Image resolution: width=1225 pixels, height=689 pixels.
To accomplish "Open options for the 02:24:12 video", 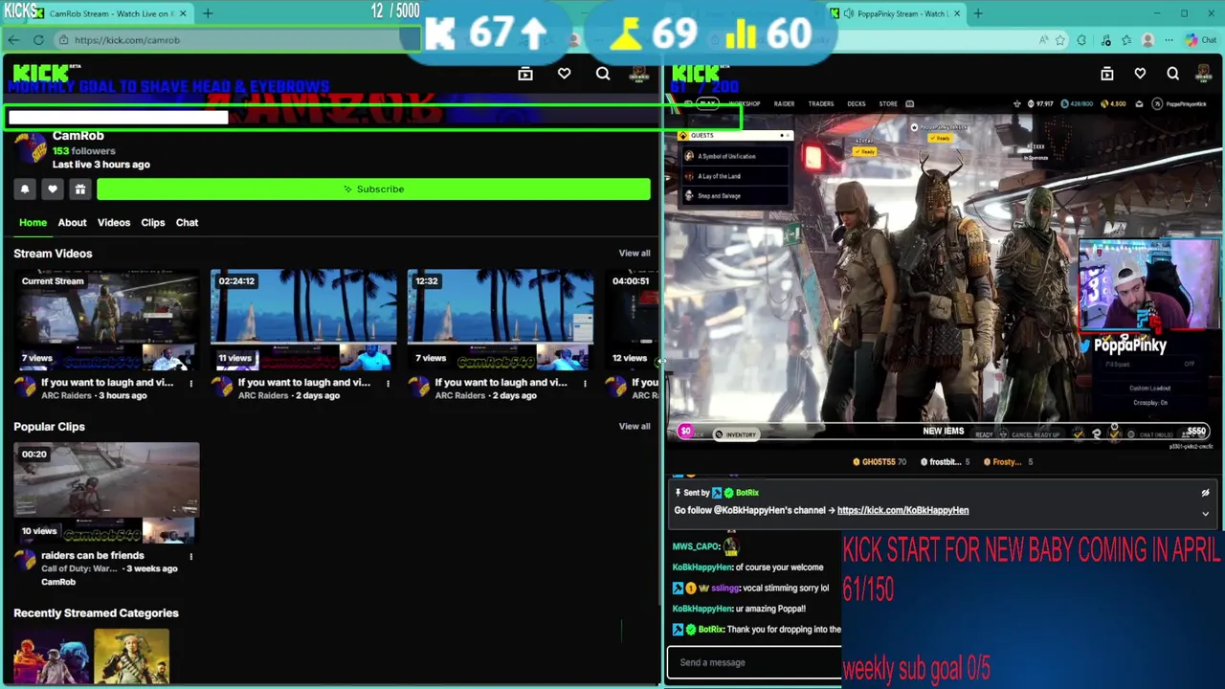I will pyautogui.click(x=388, y=384).
